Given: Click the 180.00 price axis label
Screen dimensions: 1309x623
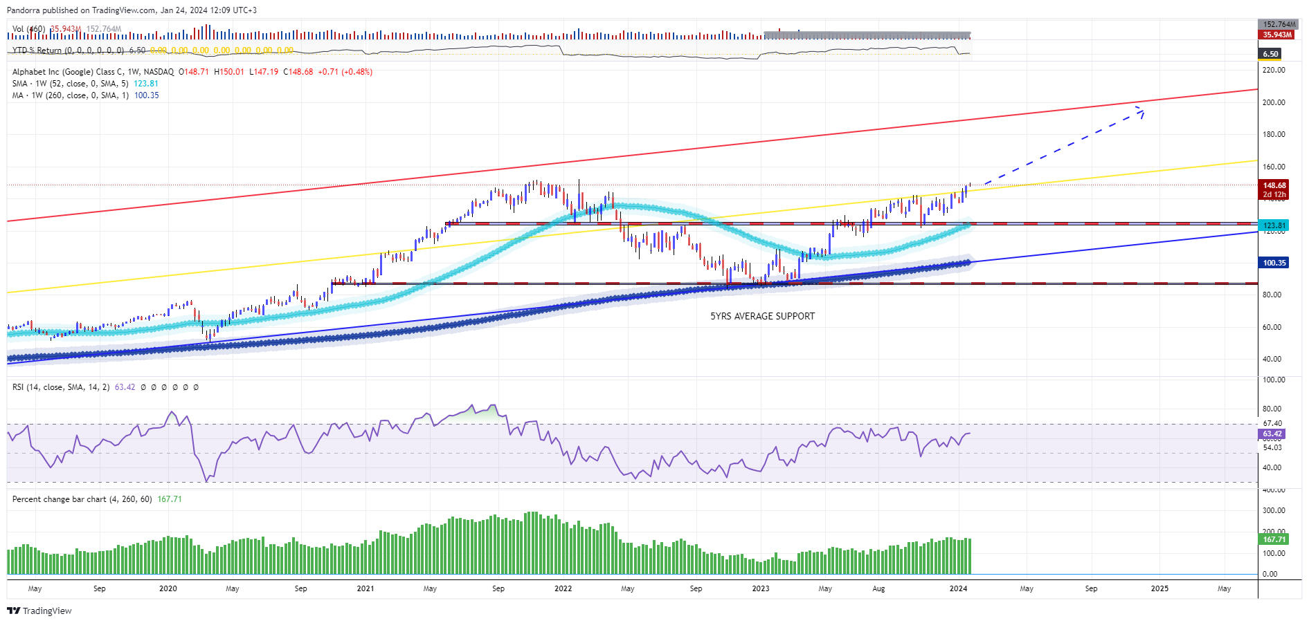Looking at the screenshot, I should click(1274, 134).
